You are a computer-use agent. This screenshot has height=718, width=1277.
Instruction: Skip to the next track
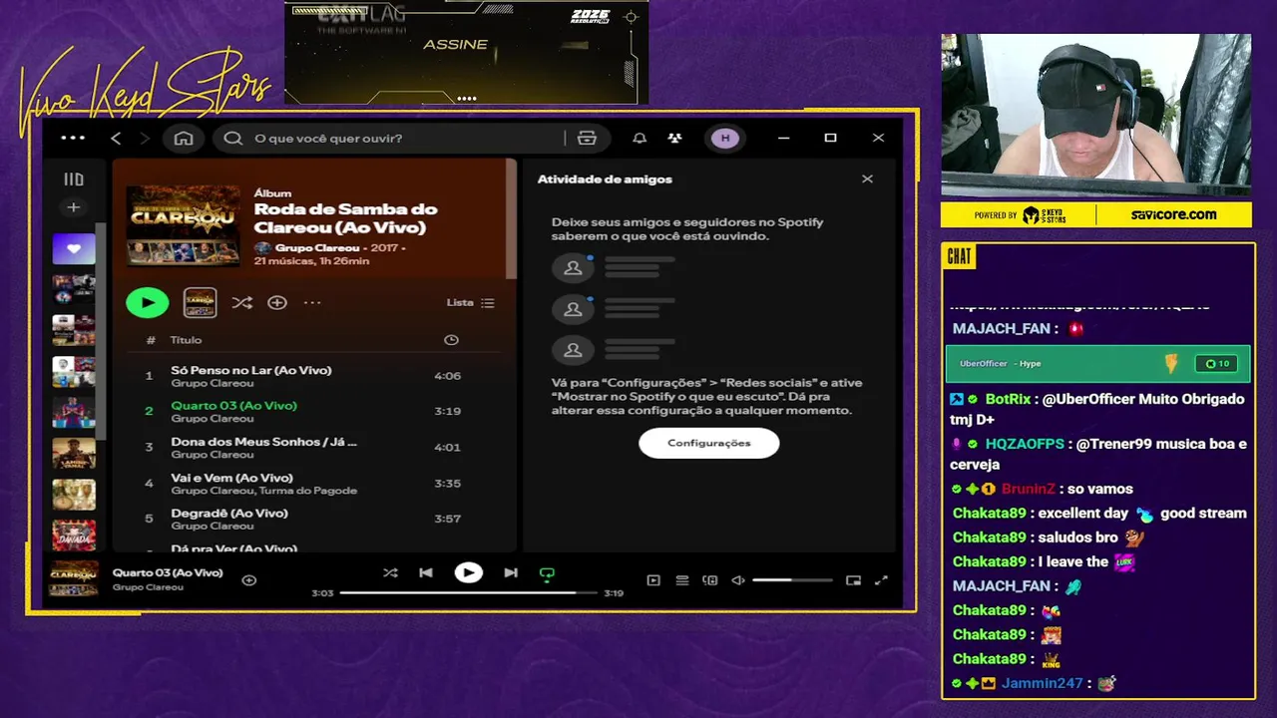[x=511, y=573]
